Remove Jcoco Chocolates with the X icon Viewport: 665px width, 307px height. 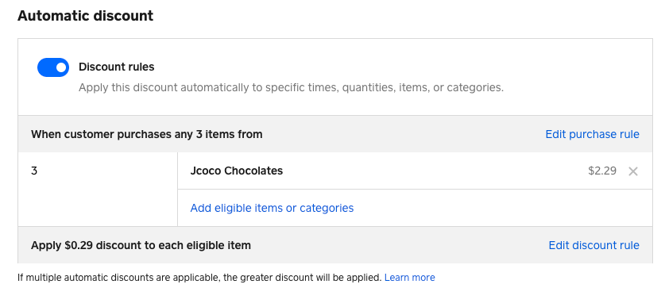(632, 171)
